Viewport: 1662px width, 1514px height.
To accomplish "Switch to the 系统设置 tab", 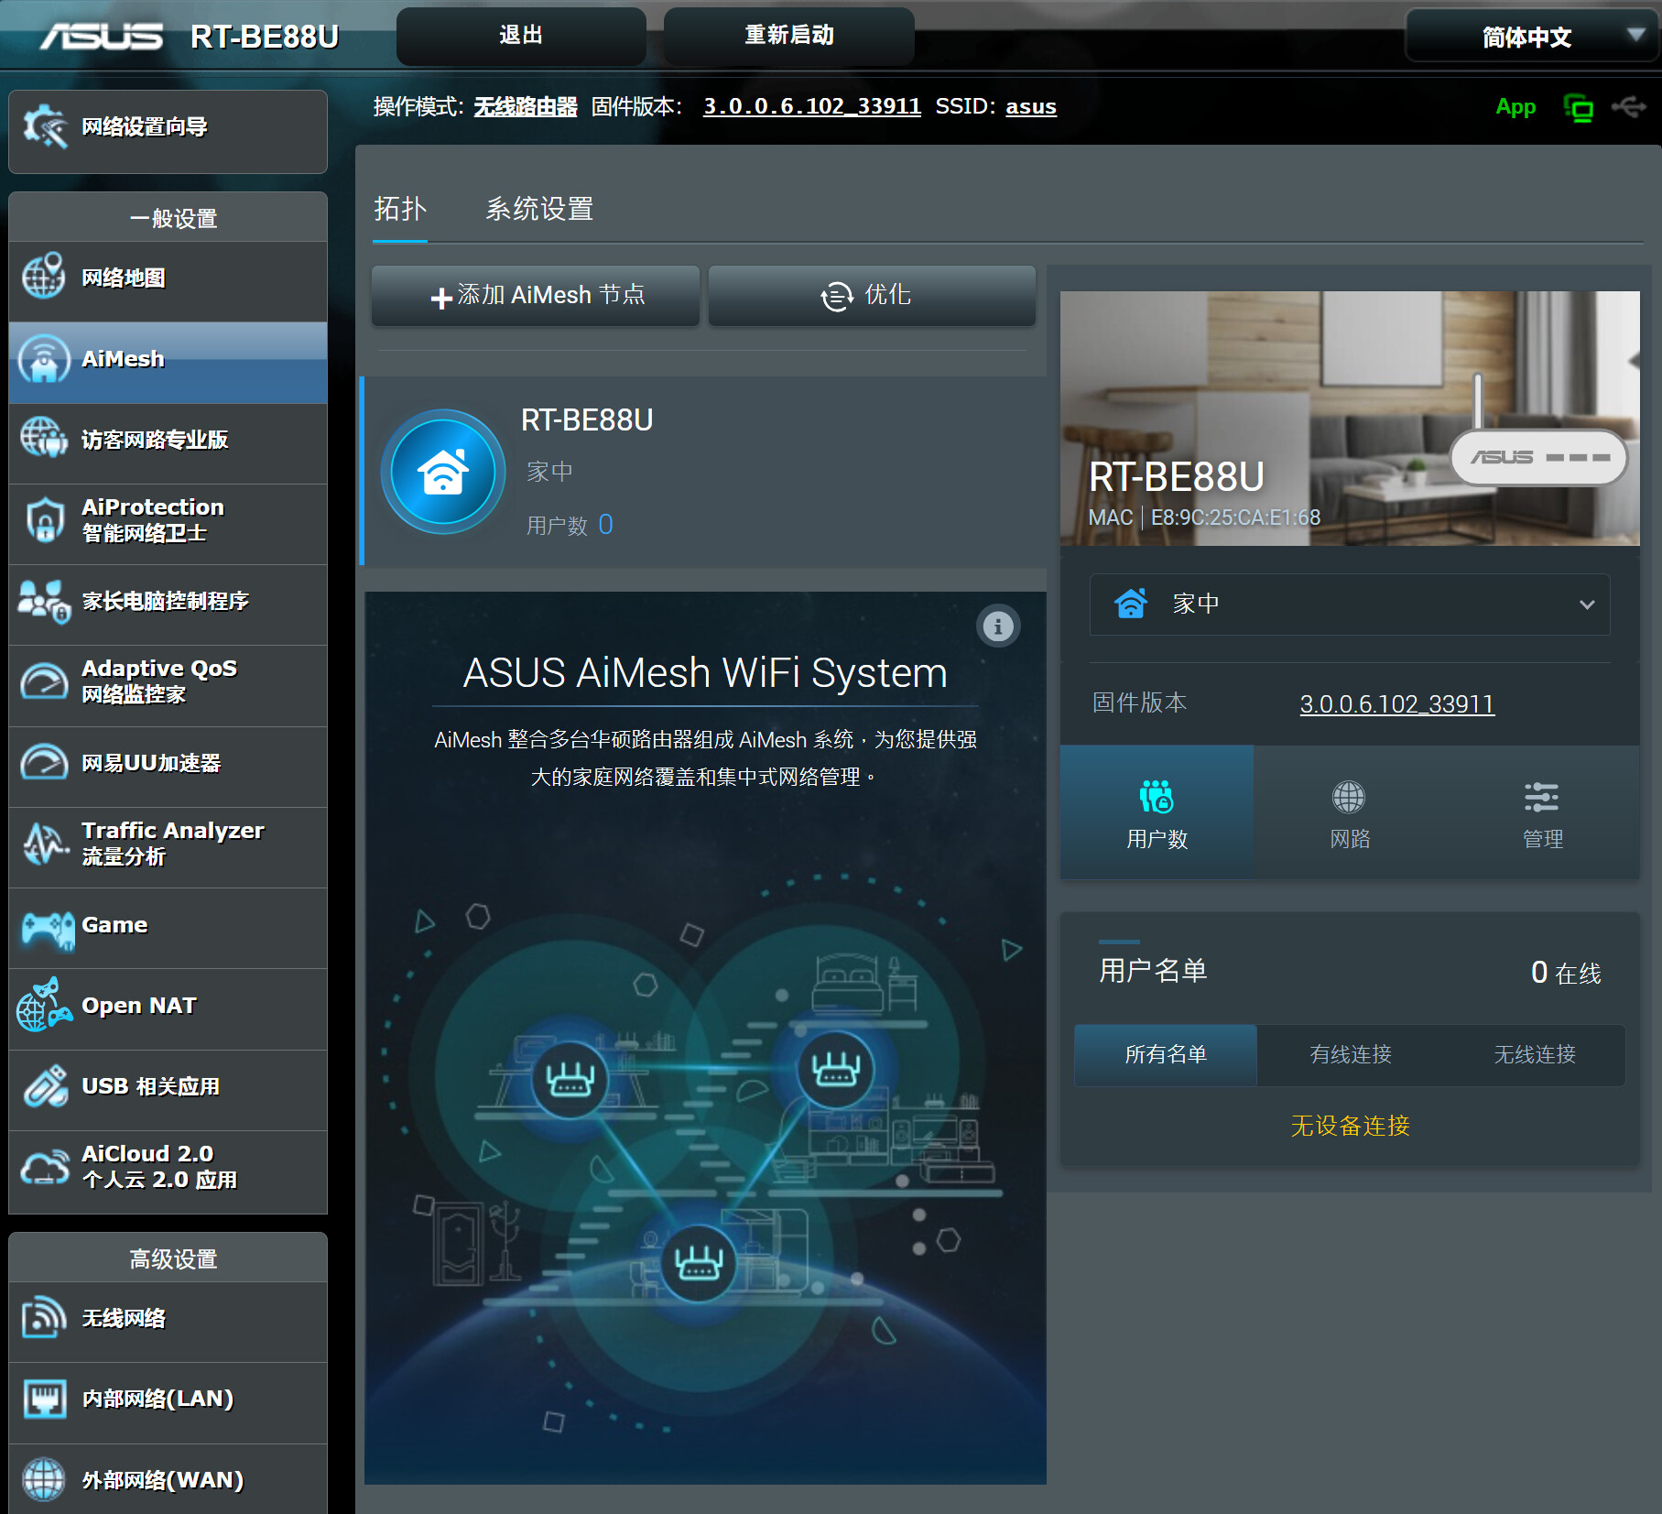I will click(538, 210).
